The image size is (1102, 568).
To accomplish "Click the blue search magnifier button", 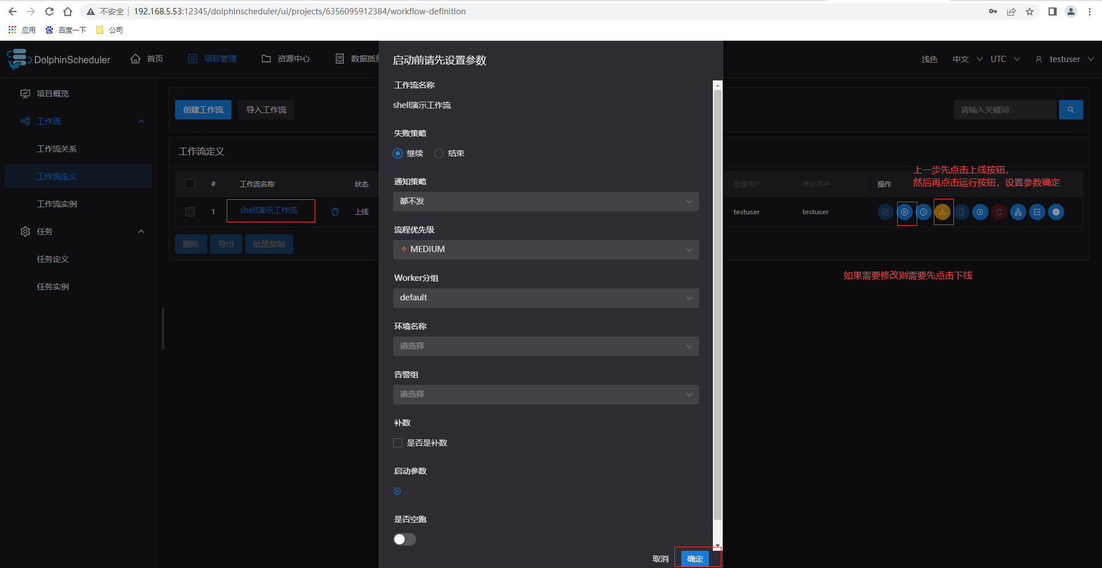I will 1071,110.
